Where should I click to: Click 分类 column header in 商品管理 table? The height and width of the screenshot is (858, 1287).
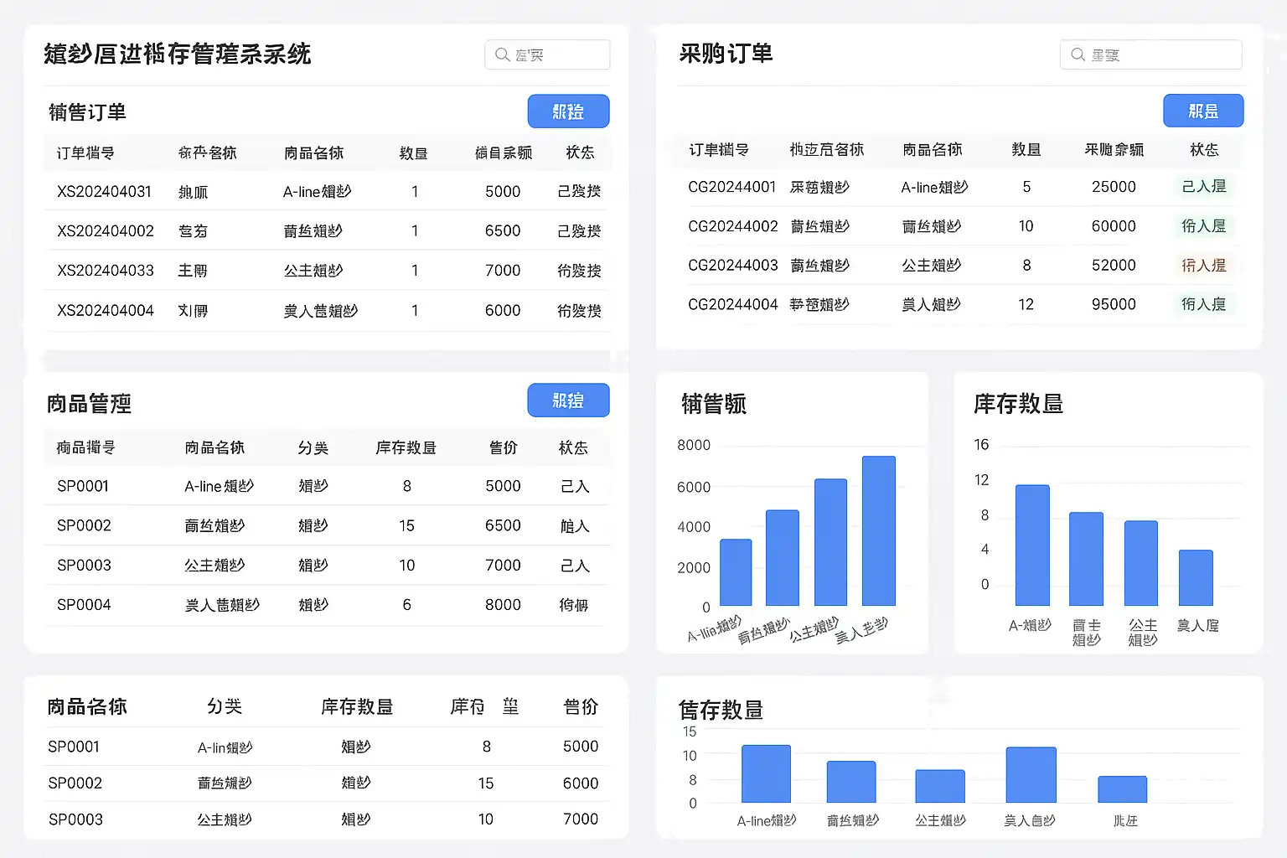coord(313,448)
